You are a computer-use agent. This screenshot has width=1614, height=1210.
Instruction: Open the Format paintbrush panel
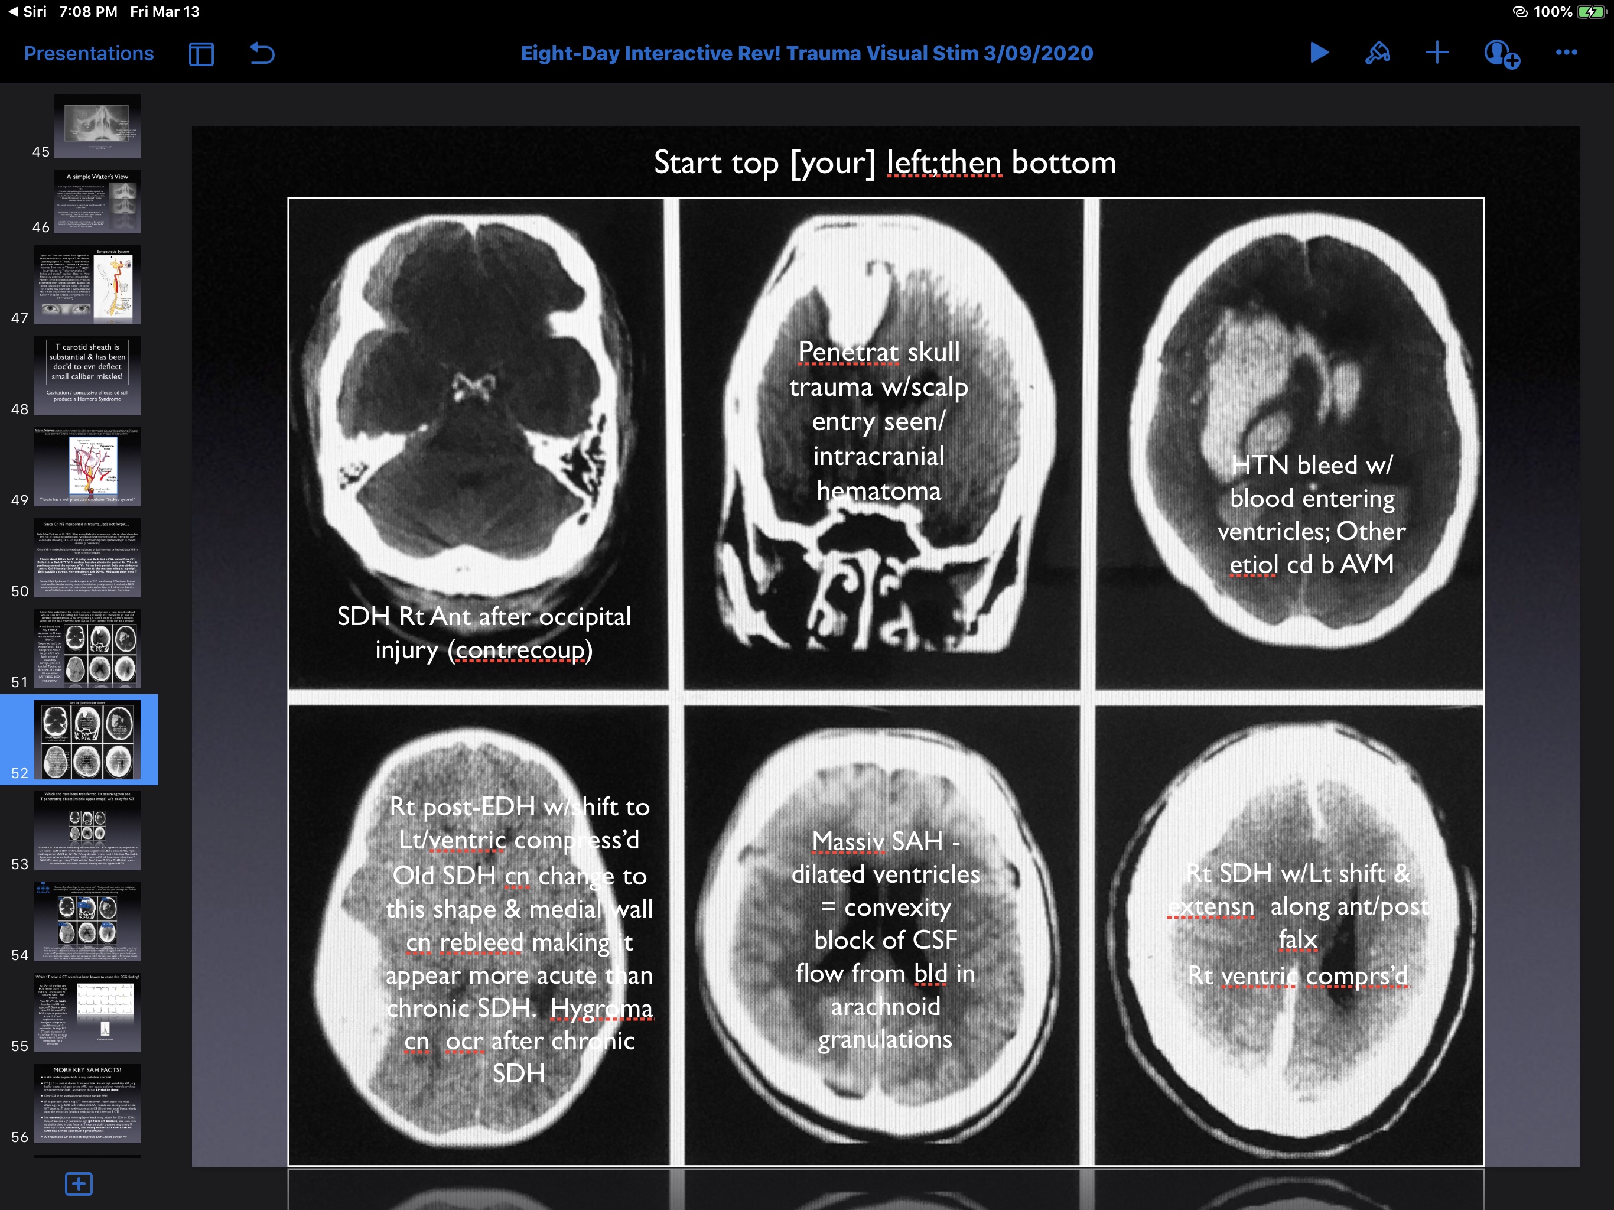coord(1377,53)
